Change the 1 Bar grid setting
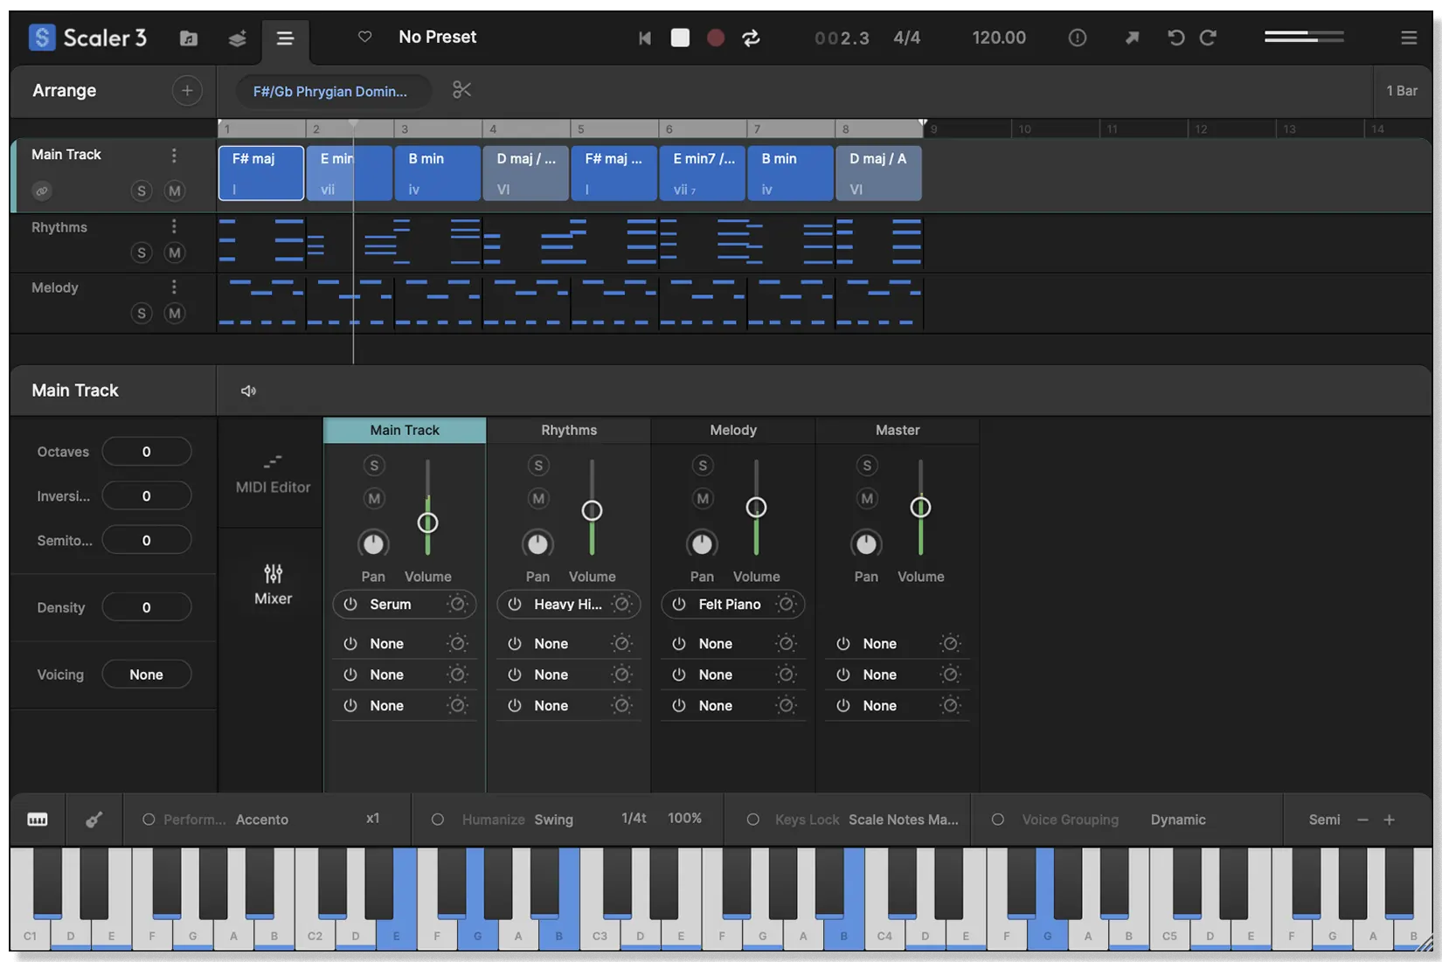The height and width of the screenshot is (962, 1442). pos(1402,91)
